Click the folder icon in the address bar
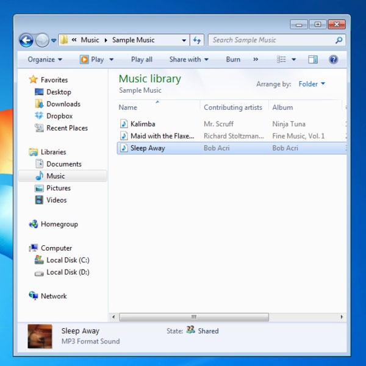366x366 pixels. [x=63, y=40]
